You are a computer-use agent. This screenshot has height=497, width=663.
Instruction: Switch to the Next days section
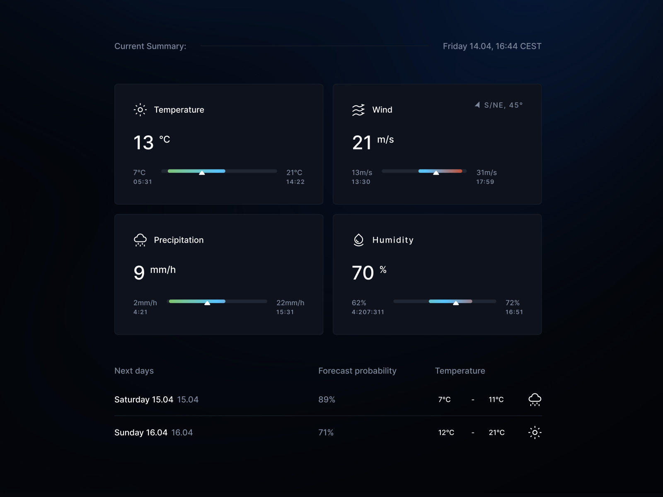pos(134,371)
